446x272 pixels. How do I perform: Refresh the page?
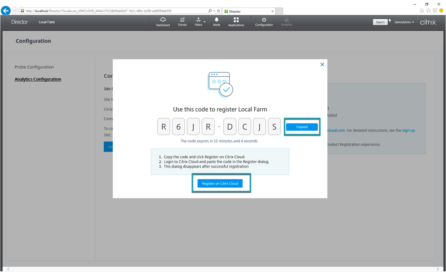(218, 11)
